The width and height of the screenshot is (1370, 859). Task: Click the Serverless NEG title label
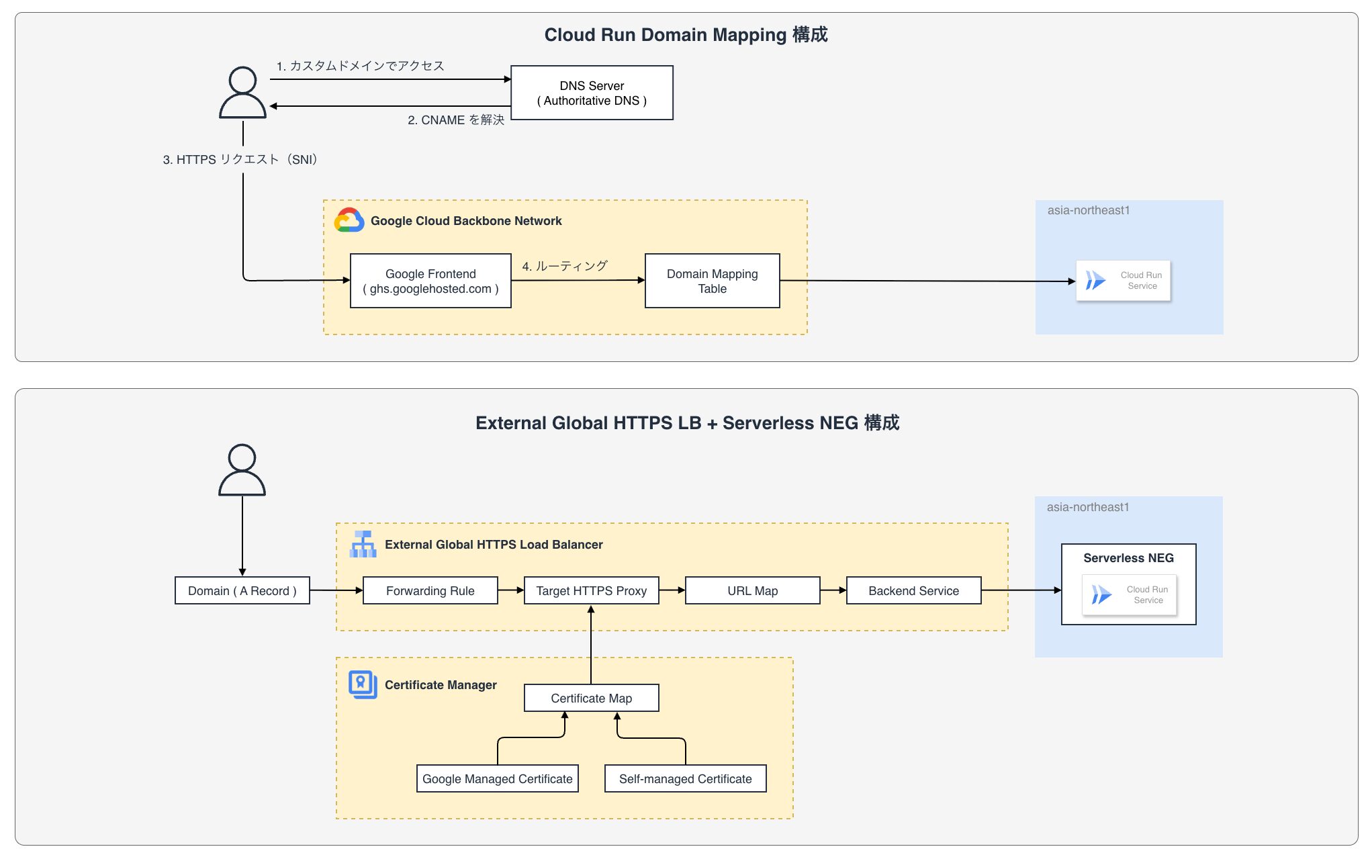point(1128,558)
